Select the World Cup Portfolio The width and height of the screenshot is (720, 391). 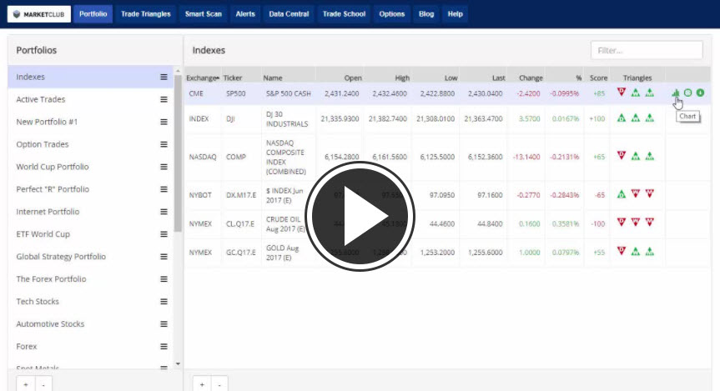[90, 167]
